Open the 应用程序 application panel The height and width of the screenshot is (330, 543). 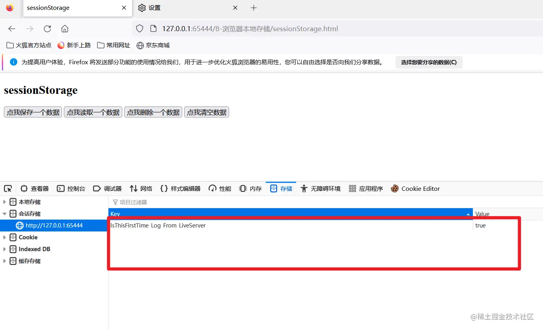point(366,188)
